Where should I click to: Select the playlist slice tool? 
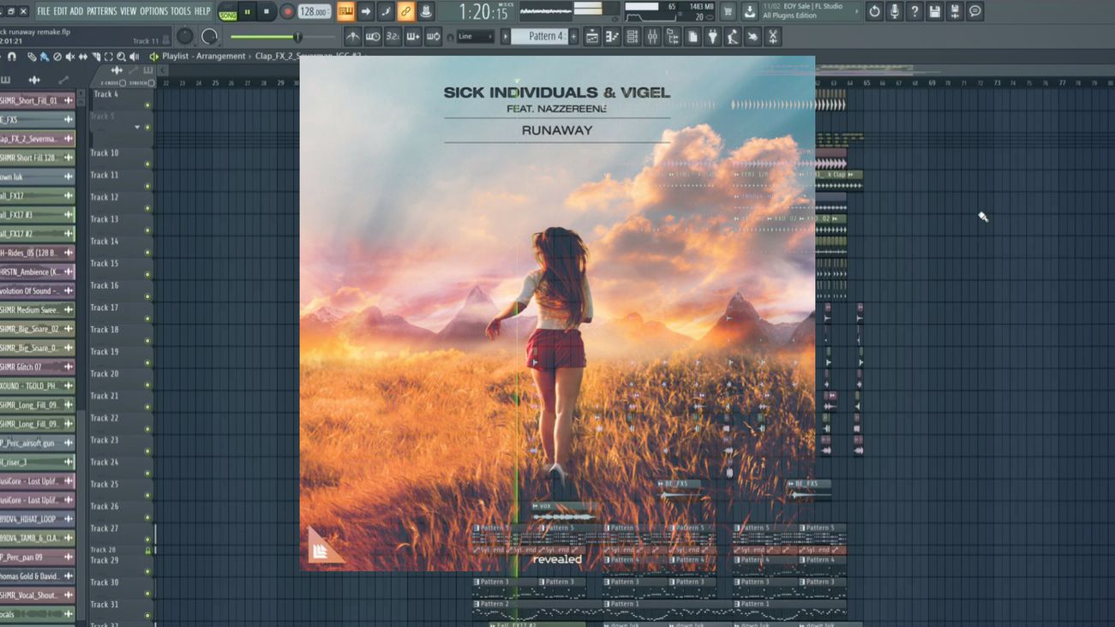pyautogui.click(x=96, y=57)
